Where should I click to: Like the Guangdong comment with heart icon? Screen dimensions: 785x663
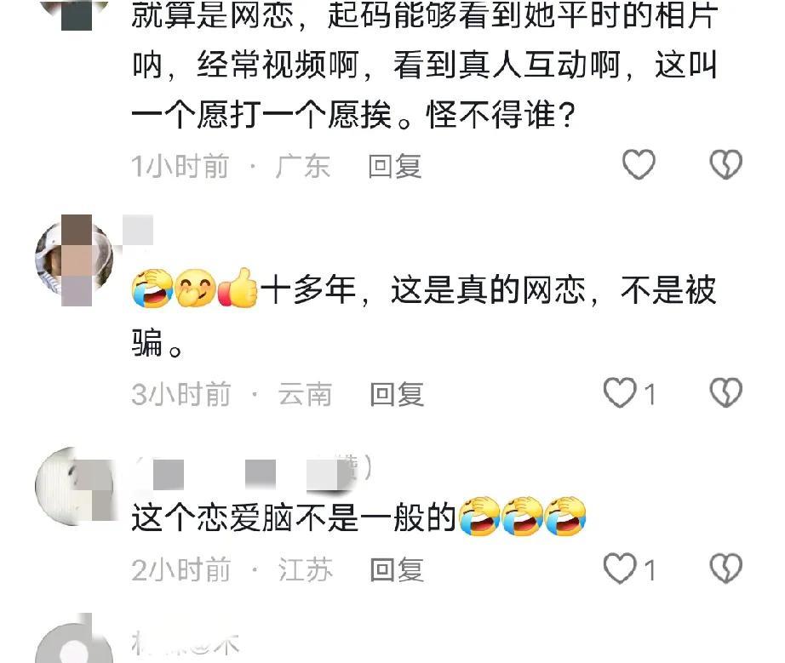639,164
